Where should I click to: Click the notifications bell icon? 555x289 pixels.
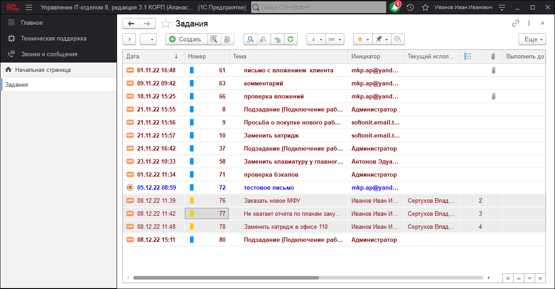395,8
